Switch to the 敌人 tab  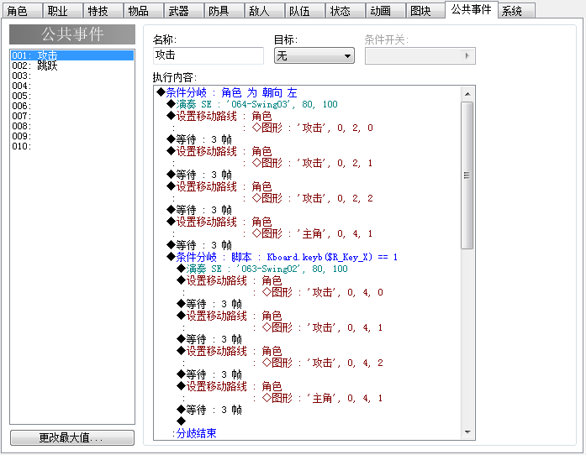click(x=264, y=11)
